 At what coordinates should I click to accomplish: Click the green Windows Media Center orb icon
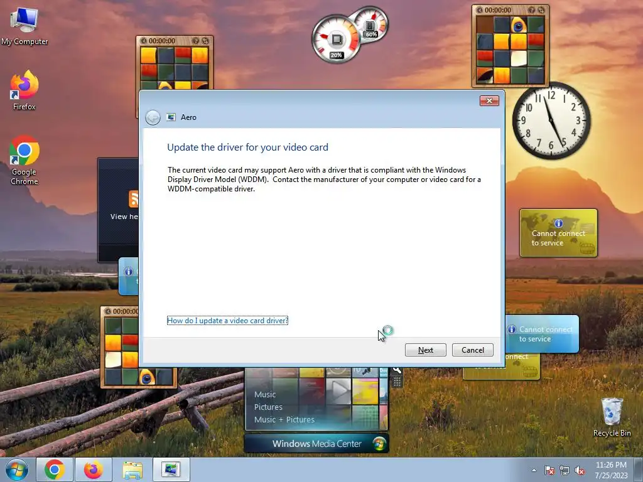tap(379, 444)
